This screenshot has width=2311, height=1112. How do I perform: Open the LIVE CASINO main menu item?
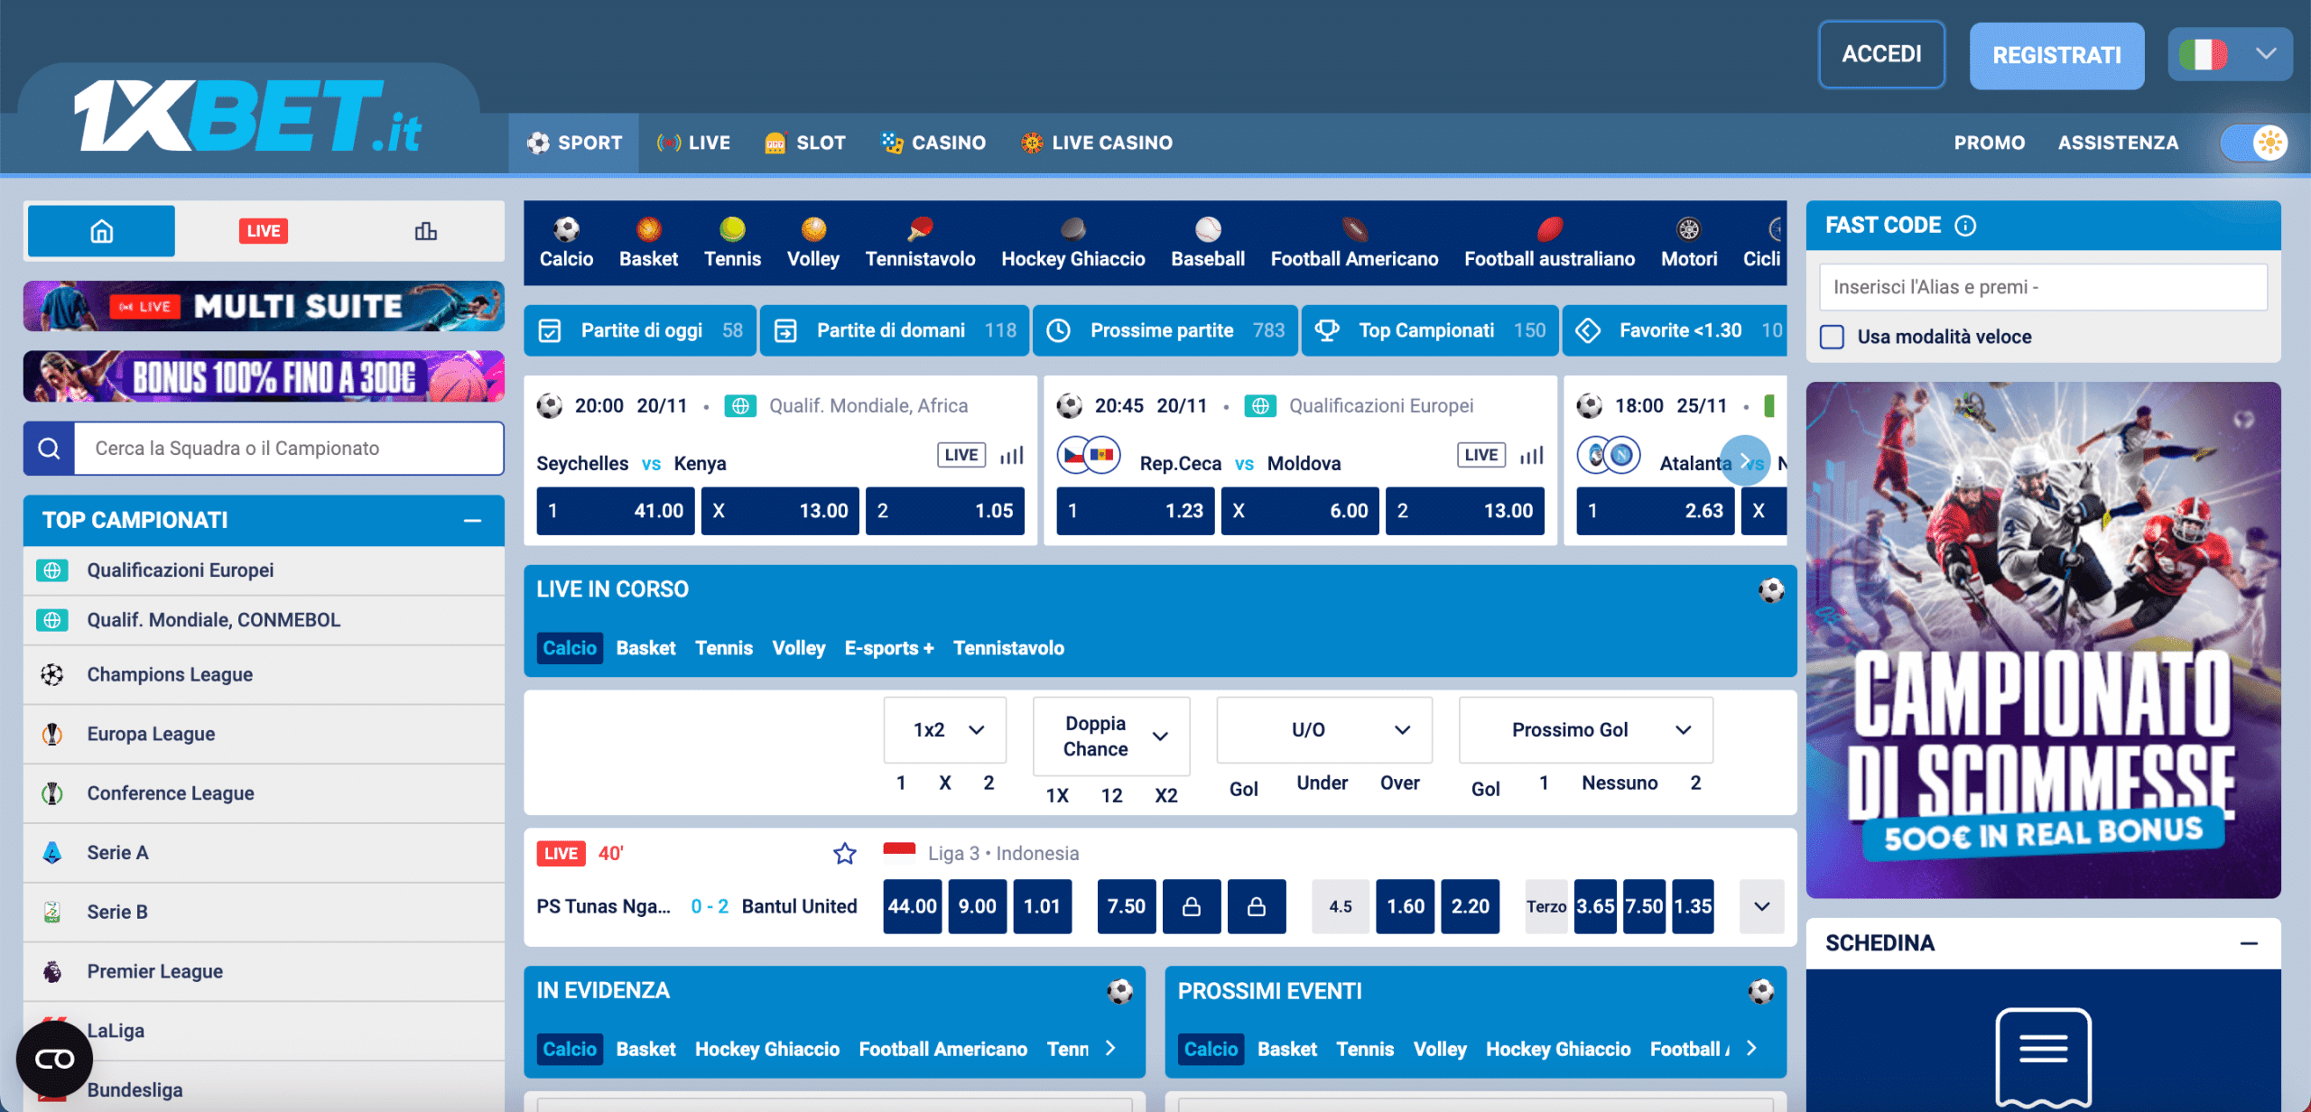coord(1096,143)
